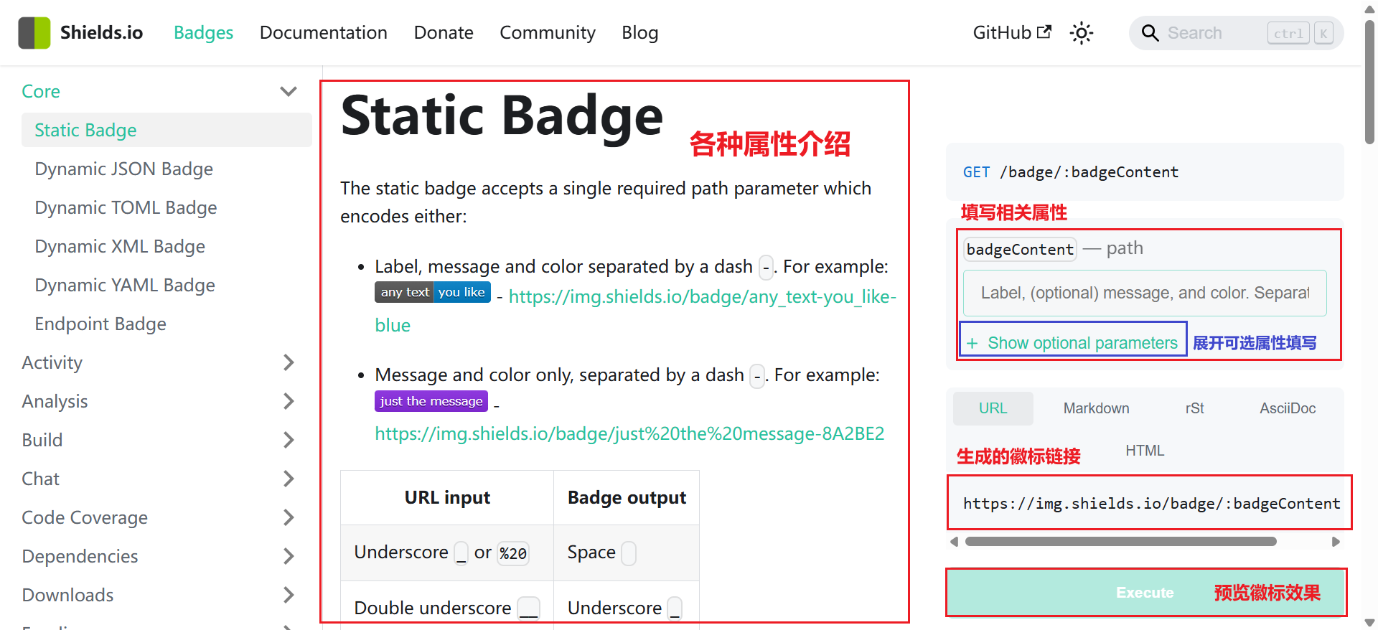Open GitHub external link
The height and width of the screenshot is (630, 1378).
pos(1012,33)
